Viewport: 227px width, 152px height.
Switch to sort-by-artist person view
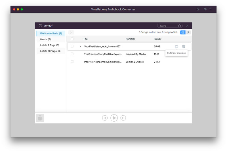188,32
